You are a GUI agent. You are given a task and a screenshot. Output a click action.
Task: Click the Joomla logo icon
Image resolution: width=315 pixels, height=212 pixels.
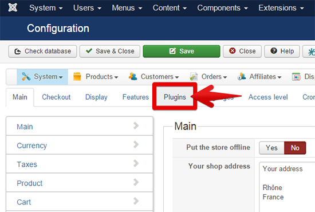pos(13,7)
